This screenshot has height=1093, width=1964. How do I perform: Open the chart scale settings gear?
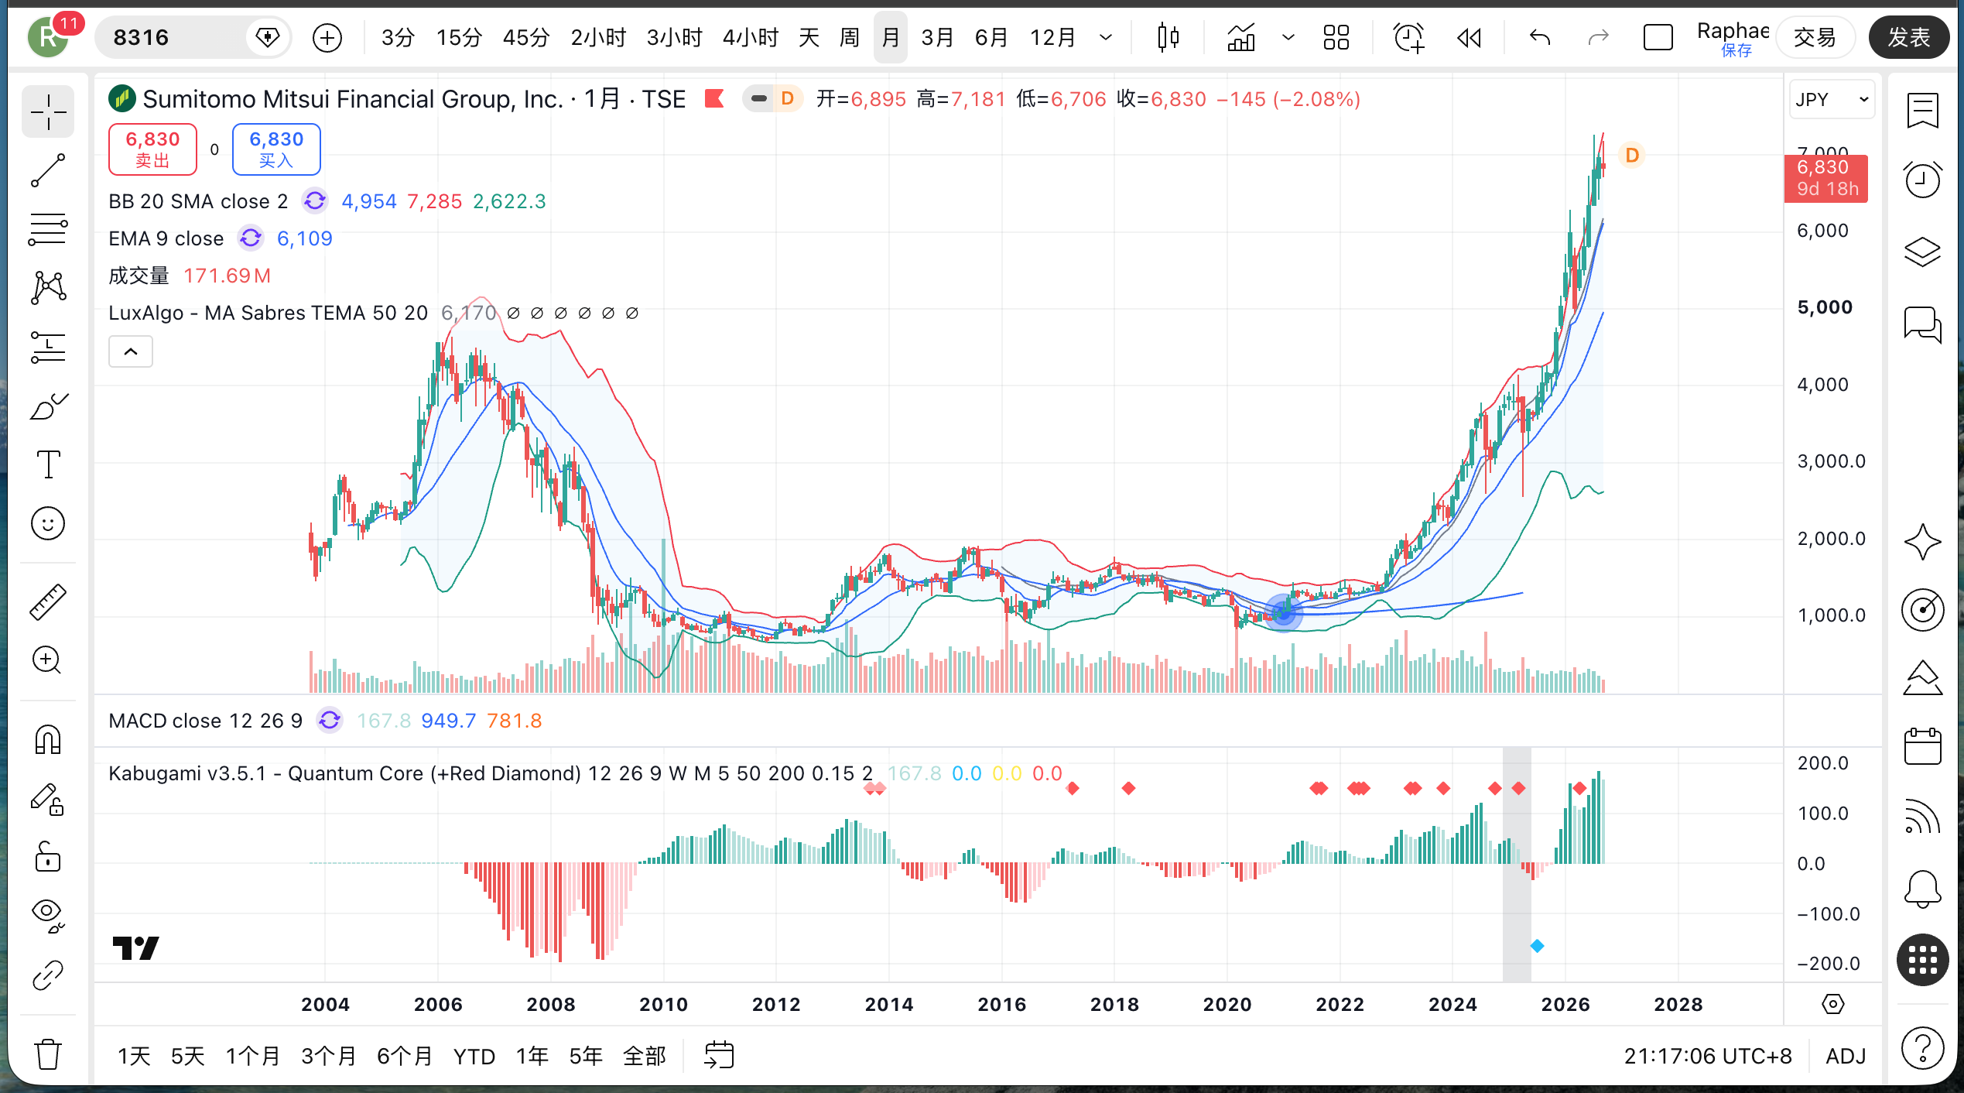coord(1832,1005)
